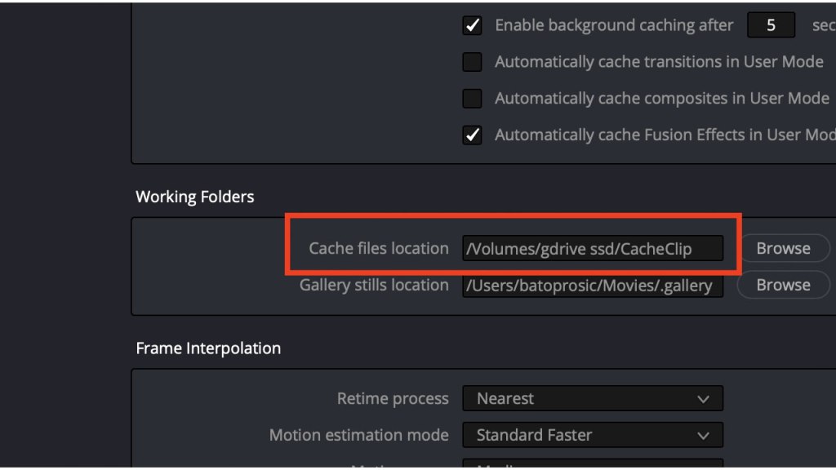Uncheck automatically cache Fusion Effects option

point(472,135)
